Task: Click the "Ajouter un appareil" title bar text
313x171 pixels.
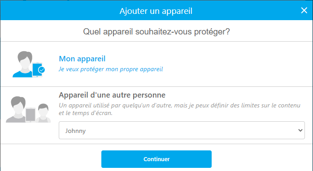Action: (156, 11)
